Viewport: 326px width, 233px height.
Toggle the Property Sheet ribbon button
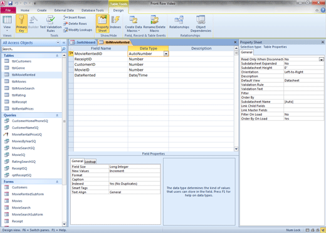(x=102, y=24)
